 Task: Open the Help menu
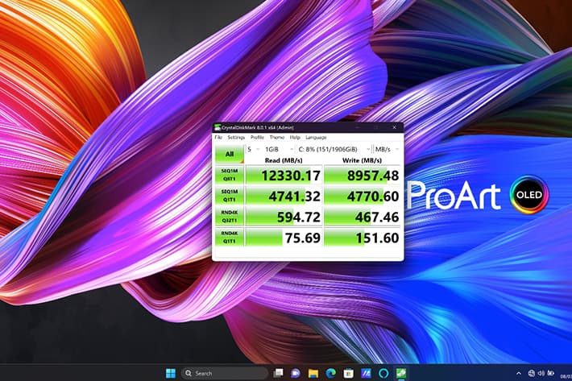tap(295, 138)
